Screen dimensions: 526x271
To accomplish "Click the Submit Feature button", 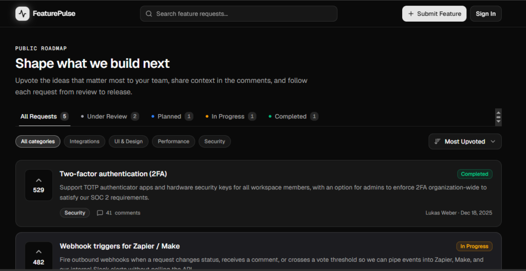I will click(434, 14).
